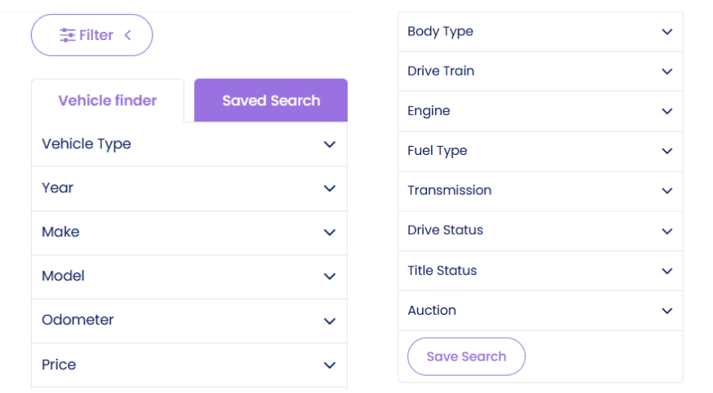Expand the Year filter section
This screenshot has width=713, height=393.
coord(189,188)
